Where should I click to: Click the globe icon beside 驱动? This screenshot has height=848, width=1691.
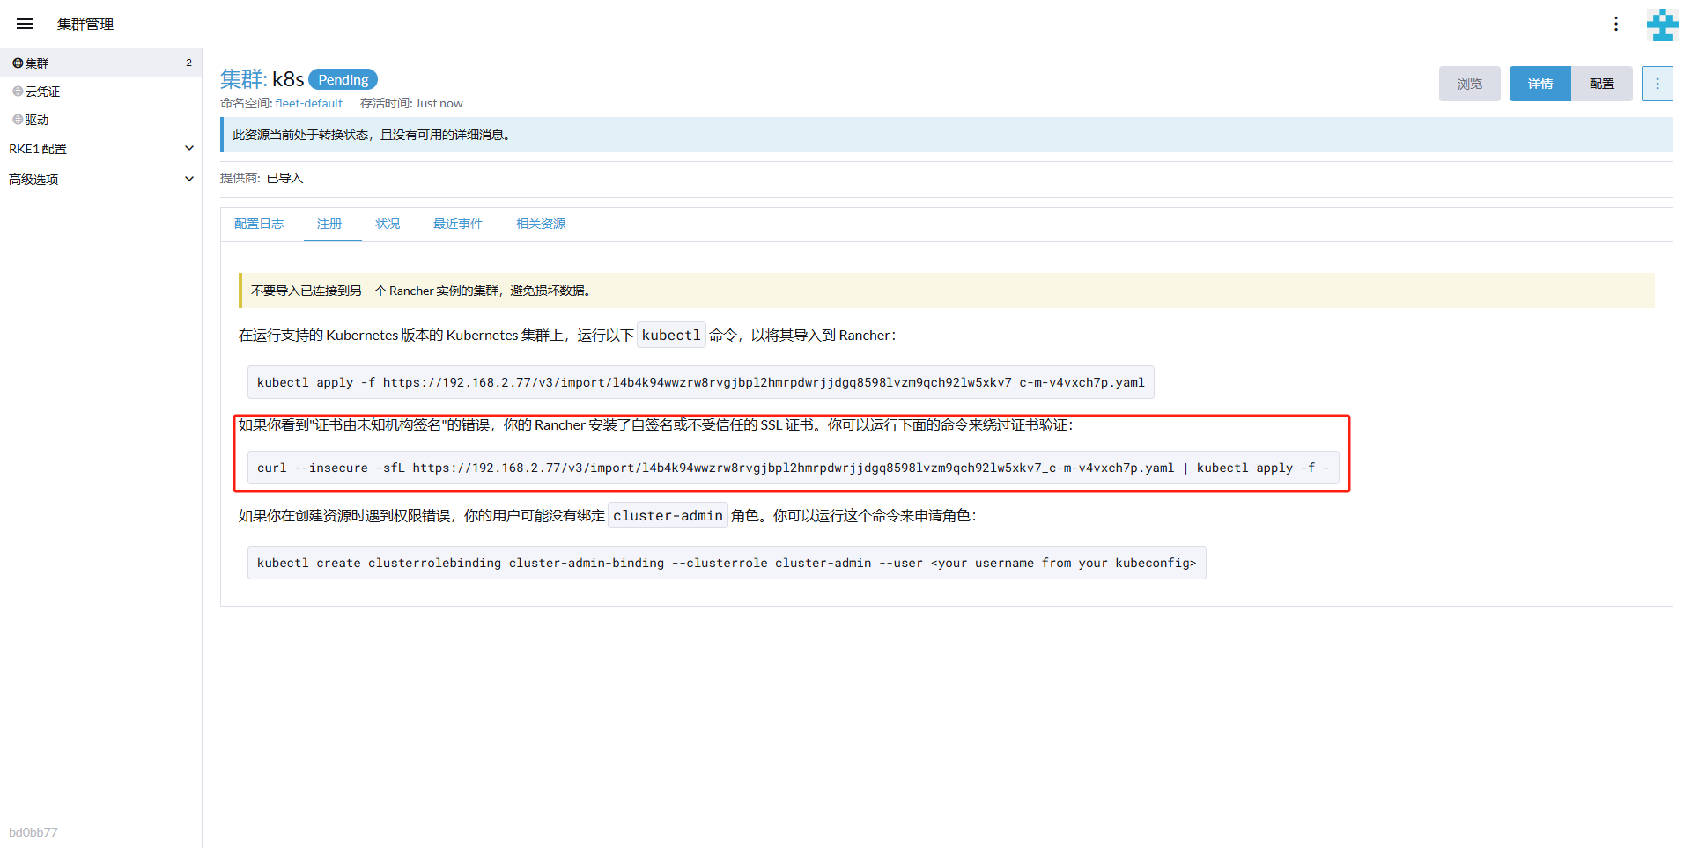click(18, 120)
